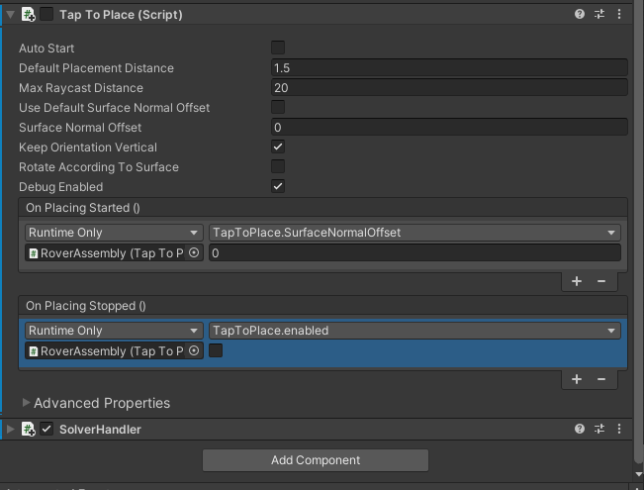
Task: Open presets for SolverHandler component
Action: point(599,430)
